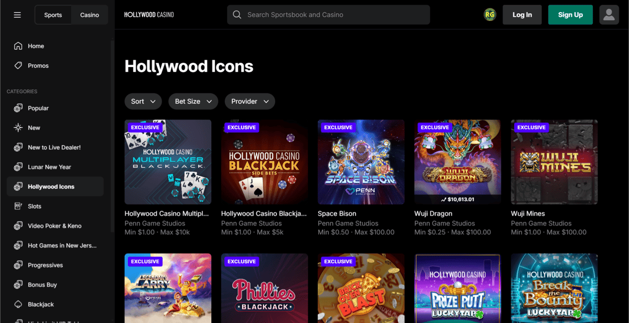The height and width of the screenshot is (323, 629).
Task: Switch to the Sports tab
Action: point(53,15)
